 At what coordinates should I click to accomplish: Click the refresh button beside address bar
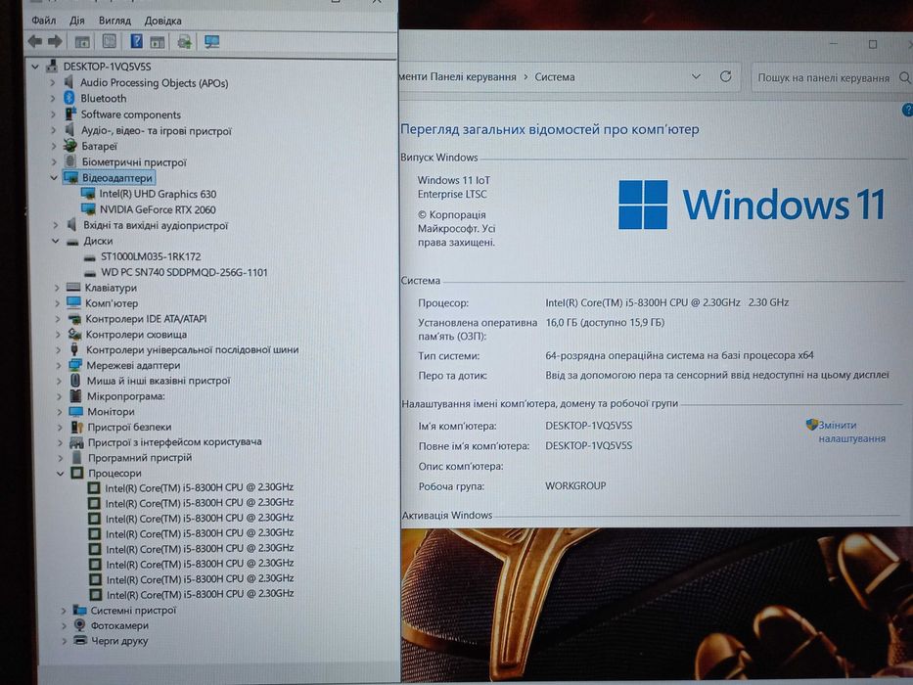tap(725, 76)
